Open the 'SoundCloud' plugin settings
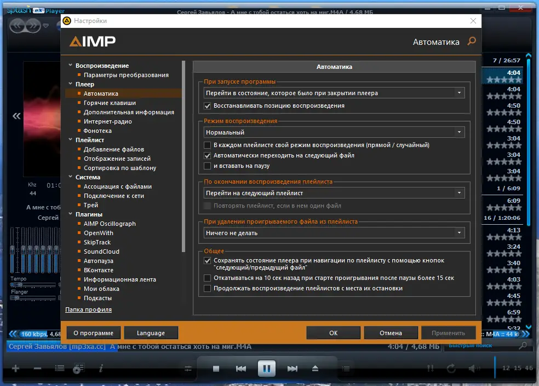Image resolution: width=539 pixels, height=386 pixels. pyautogui.click(x=101, y=252)
